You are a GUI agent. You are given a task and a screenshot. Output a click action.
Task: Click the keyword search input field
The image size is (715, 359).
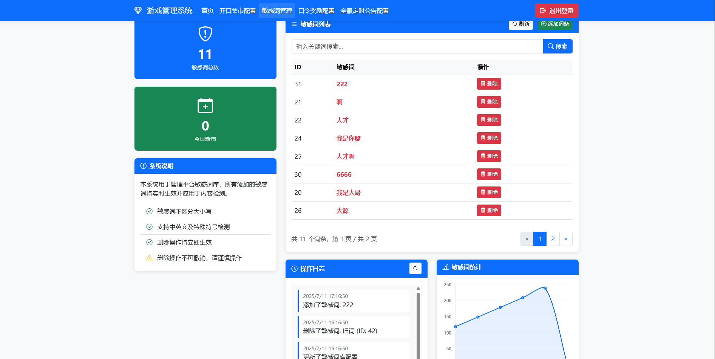pyautogui.click(x=415, y=46)
